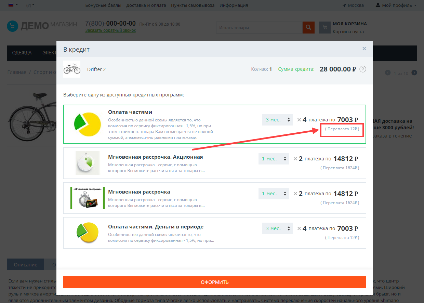The width and height of the screenshot is (424, 303).
Task: Click Заказать обратный звонок link
Action: (110, 30)
